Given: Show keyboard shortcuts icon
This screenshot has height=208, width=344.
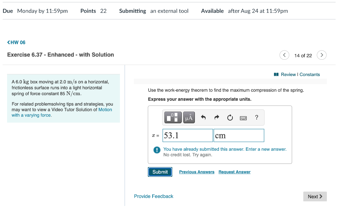Looking at the screenshot, I should (243, 118).
